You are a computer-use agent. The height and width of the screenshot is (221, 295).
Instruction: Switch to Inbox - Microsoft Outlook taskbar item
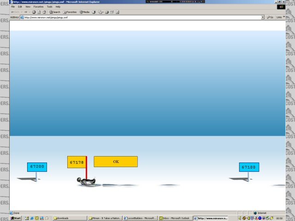tap(175, 218)
